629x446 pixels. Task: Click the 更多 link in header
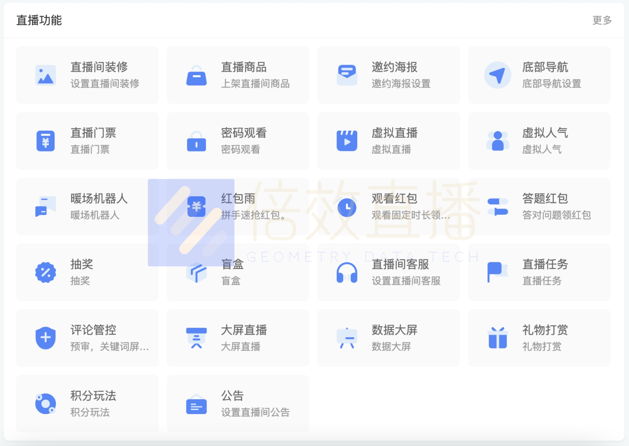[602, 20]
